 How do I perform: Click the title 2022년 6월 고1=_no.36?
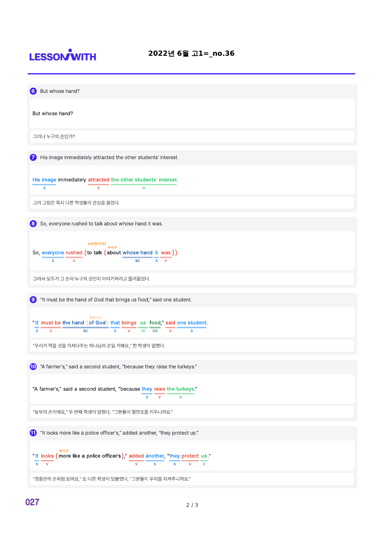(x=191, y=53)
